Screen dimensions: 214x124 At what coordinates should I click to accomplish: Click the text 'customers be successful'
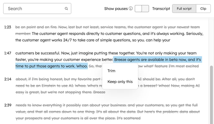[38, 53]
